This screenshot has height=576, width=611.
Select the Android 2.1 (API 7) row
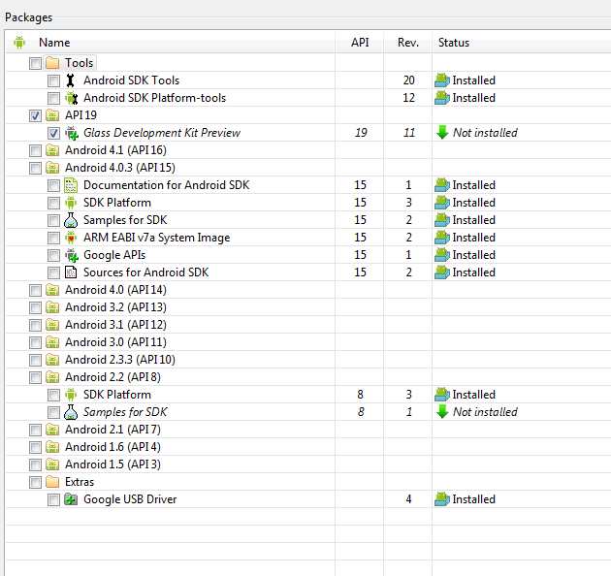308,430
